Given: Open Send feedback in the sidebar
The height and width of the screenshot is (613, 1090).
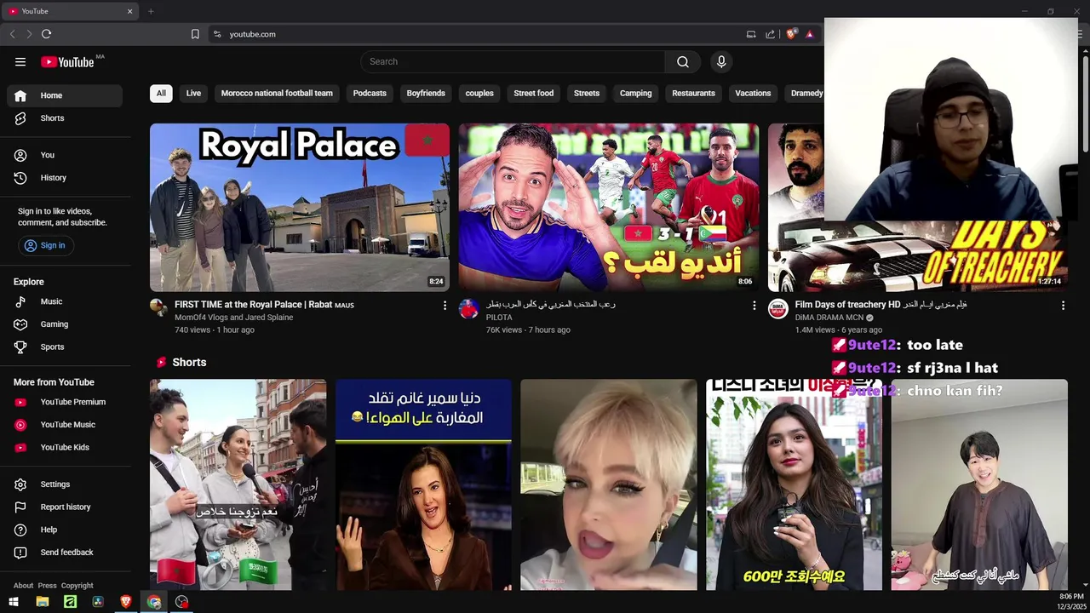Looking at the screenshot, I should click(x=65, y=553).
